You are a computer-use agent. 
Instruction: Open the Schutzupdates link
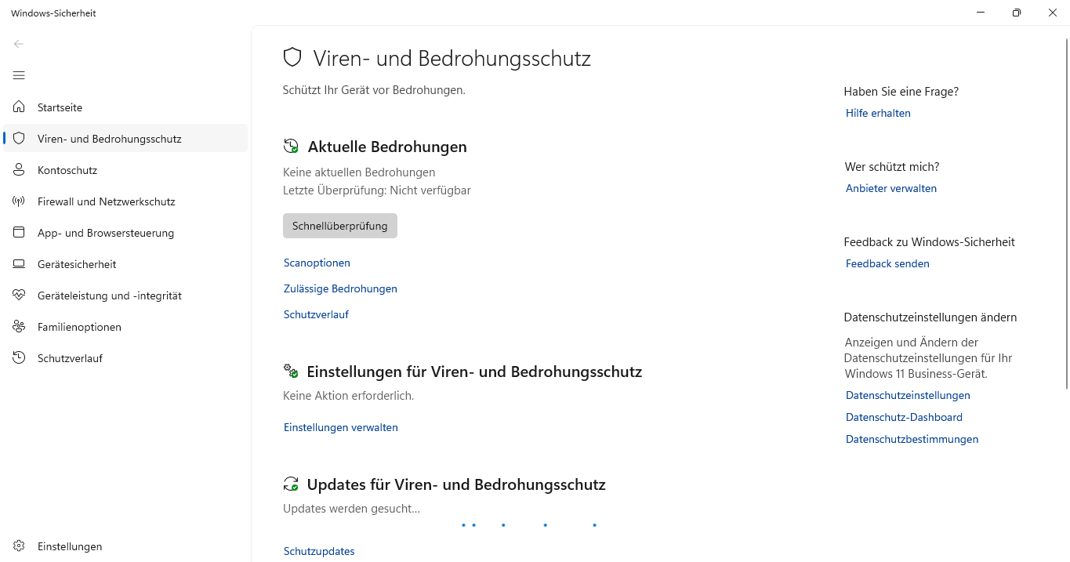319,551
